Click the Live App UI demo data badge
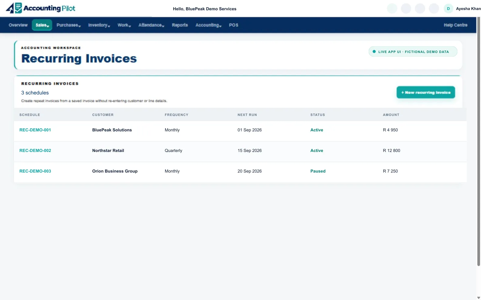Viewport: 481px width, 300px height. [413, 51]
